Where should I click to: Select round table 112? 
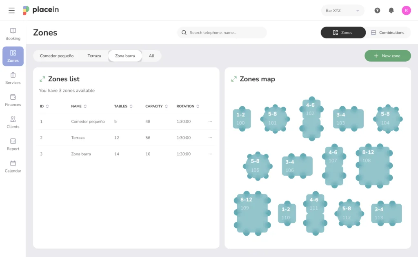point(349,213)
